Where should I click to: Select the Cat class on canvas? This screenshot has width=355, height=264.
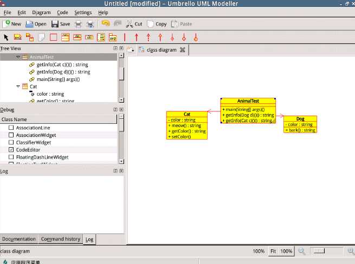pos(187,125)
